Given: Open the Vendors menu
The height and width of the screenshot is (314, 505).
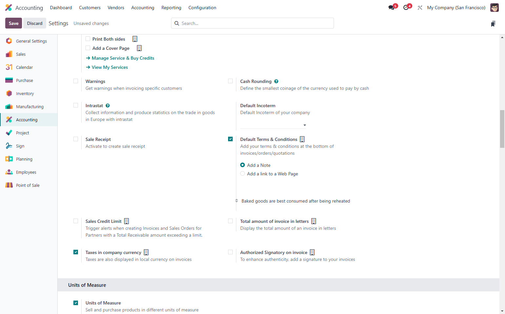Looking at the screenshot, I should tap(116, 8).
